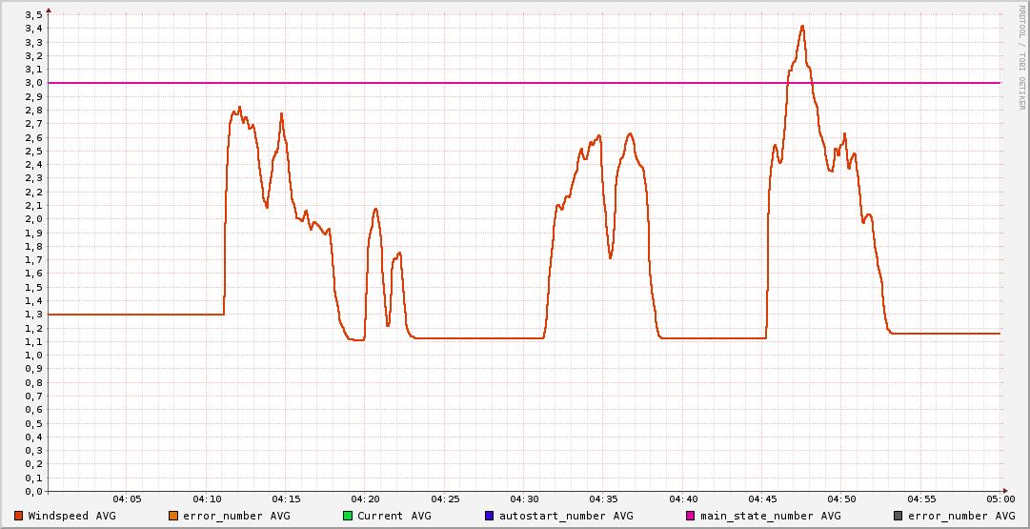Click the Windspeed AVG legend label
This screenshot has height=529, width=1030.
[71, 516]
